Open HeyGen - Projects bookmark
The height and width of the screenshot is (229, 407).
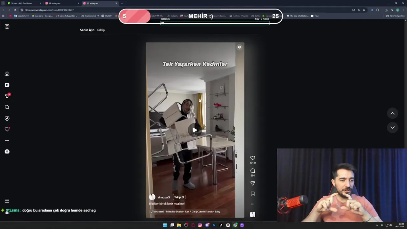coord(238,16)
